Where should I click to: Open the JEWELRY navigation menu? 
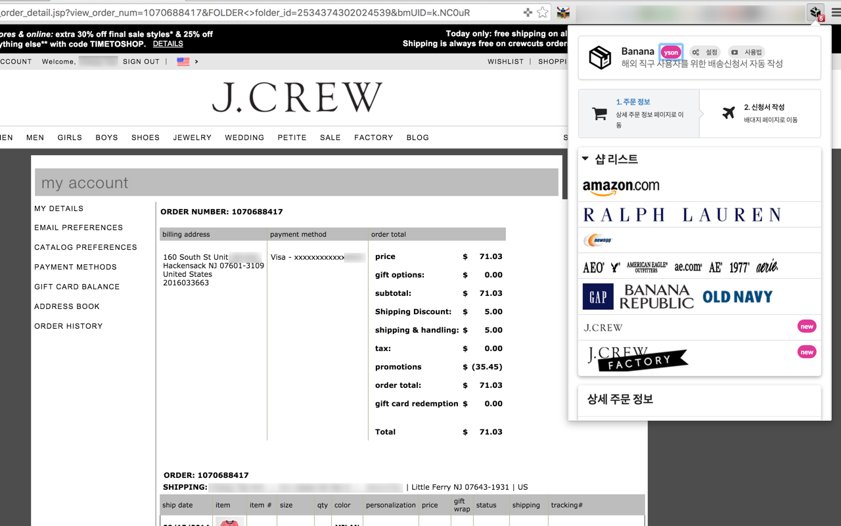pos(193,137)
